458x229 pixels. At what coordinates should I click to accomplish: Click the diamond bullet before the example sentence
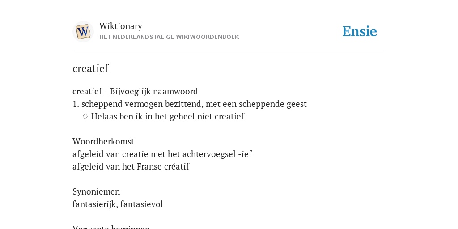[85, 116]
